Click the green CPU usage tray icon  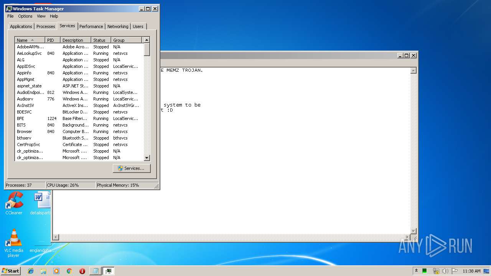425,271
